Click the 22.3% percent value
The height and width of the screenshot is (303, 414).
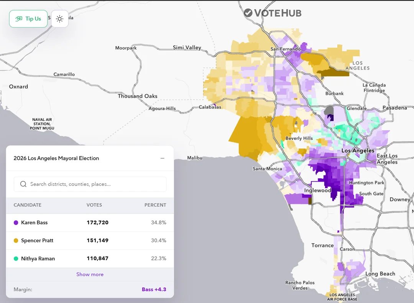coord(159,258)
